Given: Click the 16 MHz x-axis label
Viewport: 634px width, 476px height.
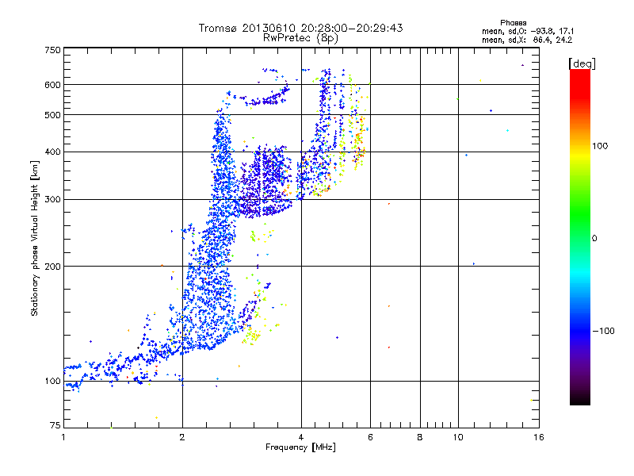Looking at the screenshot, I should point(539,437).
